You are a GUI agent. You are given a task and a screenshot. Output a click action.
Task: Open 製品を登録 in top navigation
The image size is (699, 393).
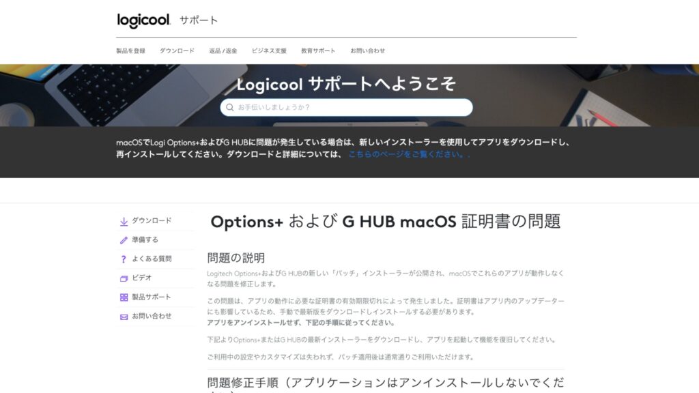pyautogui.click(x=130, y=51)
